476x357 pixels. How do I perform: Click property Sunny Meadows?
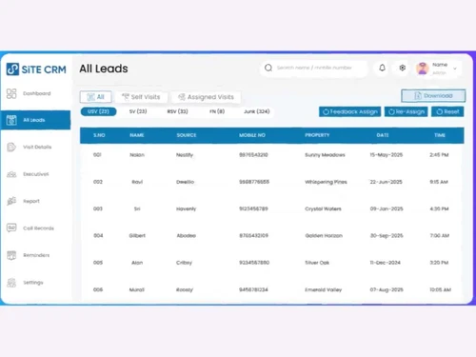325,155
